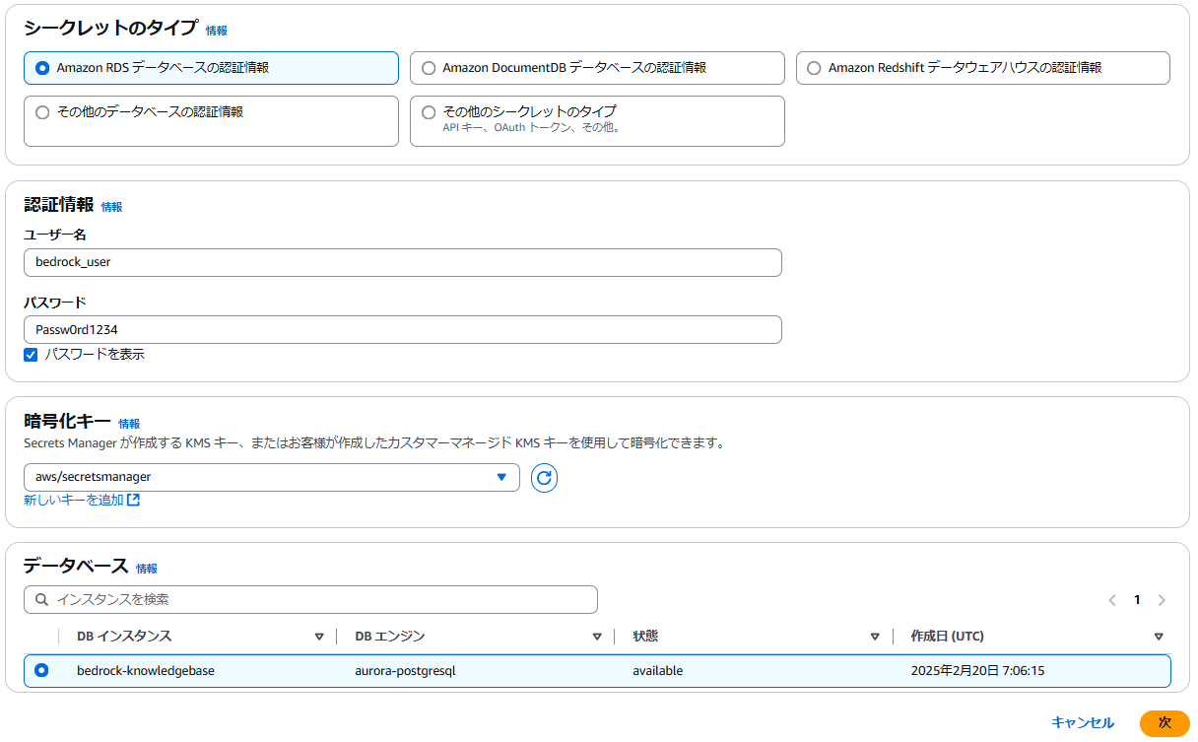Toggle the パスワードを表示 checkbox
The width and height of the screenshot is (1198, 742).
tap(31, 355)
